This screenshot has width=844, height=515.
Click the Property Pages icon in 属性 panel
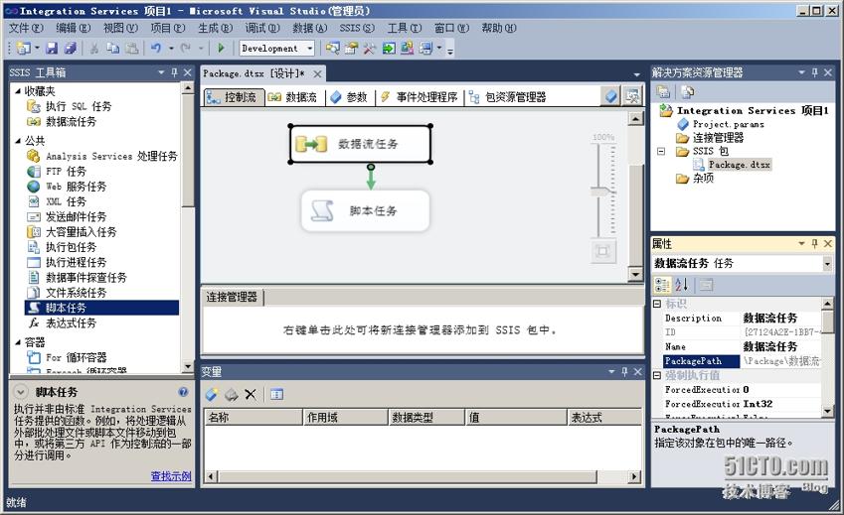tap(706, 285)
